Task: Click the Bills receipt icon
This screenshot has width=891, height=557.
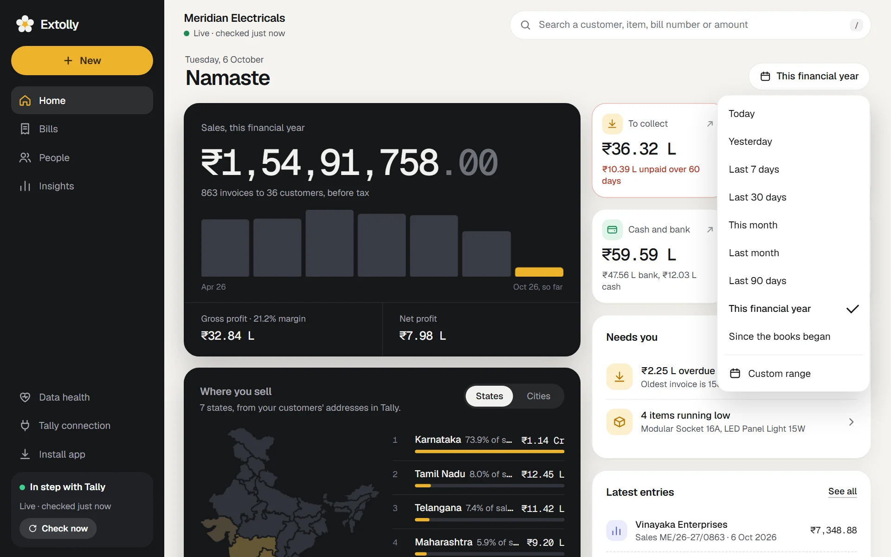Action: pyautogui.click(x=25, y=129)
